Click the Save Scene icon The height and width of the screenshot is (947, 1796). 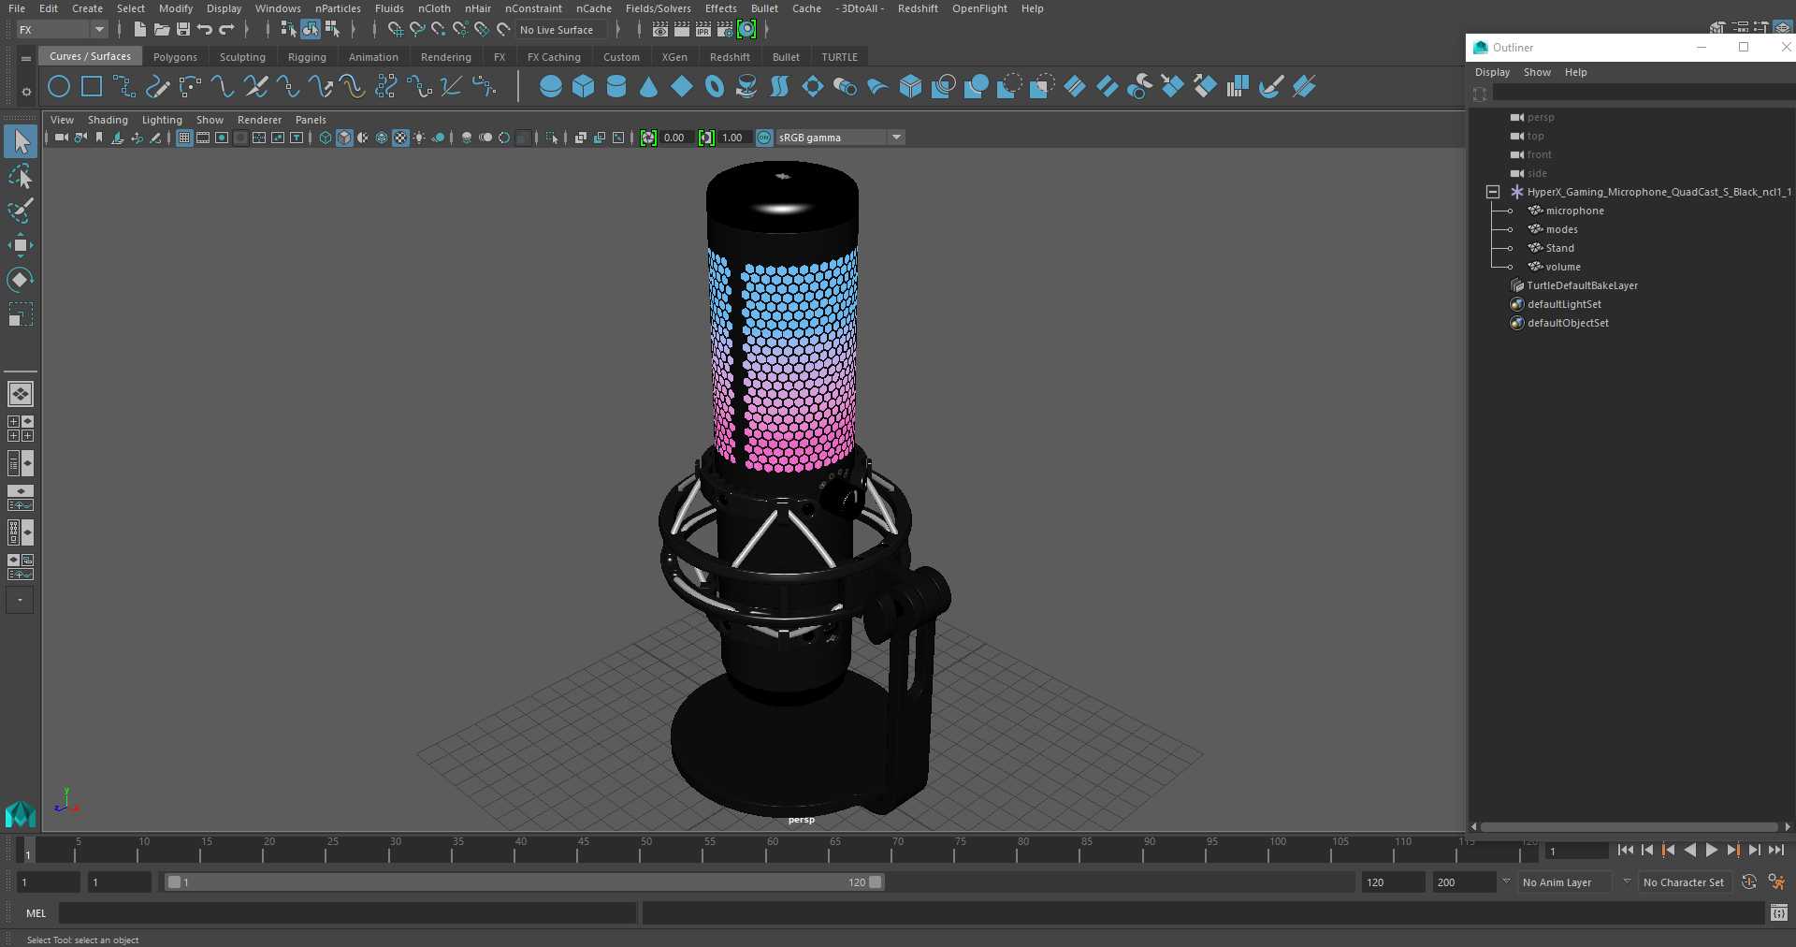point(182,30)
